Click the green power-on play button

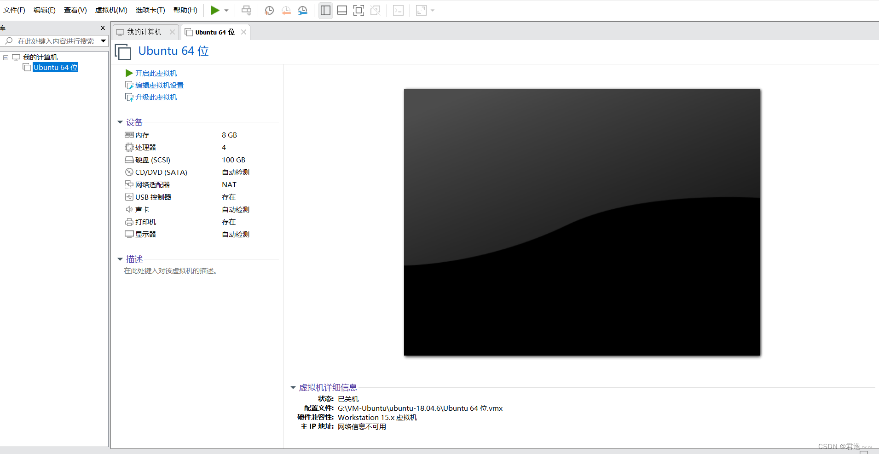coord(214,10)
